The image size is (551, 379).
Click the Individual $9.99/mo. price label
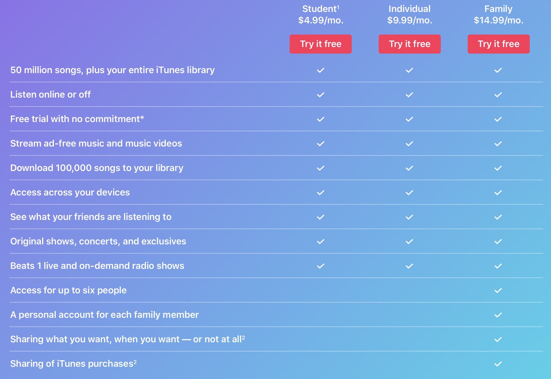tap(409, 20)
